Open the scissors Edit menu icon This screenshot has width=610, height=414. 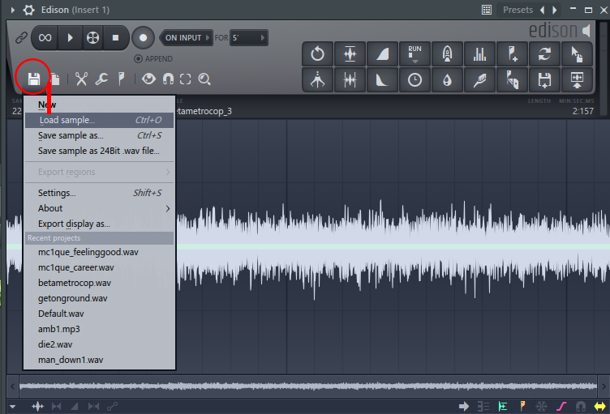point(81,79)
